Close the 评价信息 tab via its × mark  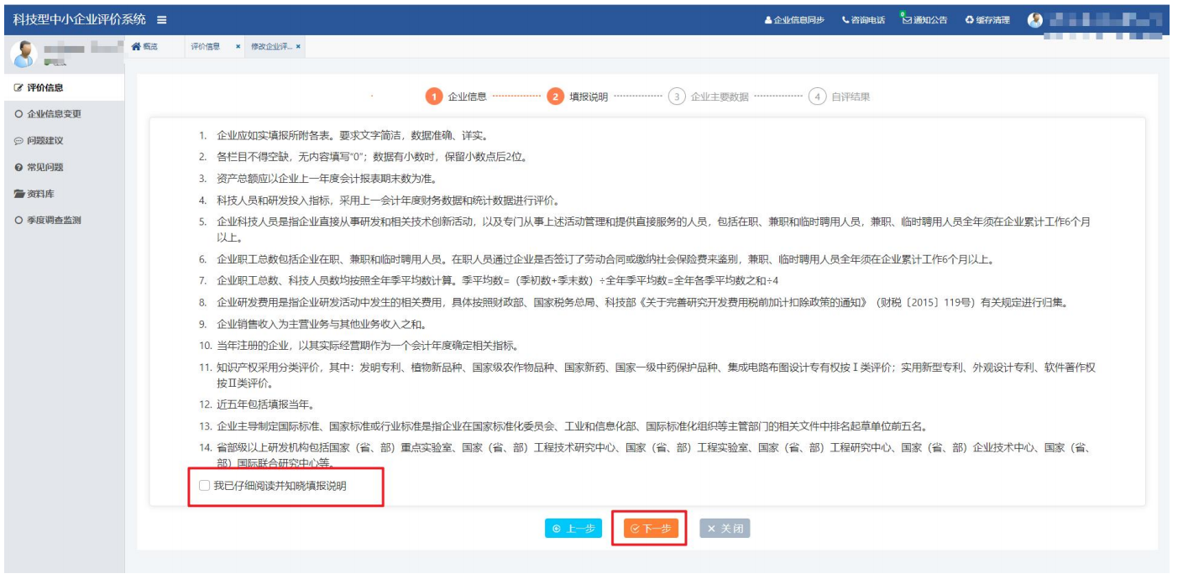(x=238, y=47)
